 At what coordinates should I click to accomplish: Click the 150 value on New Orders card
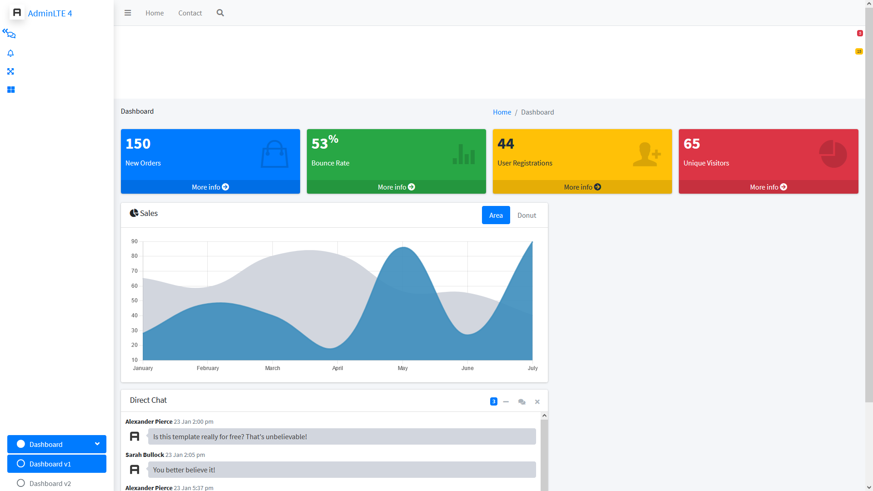[x=138, y=144]
